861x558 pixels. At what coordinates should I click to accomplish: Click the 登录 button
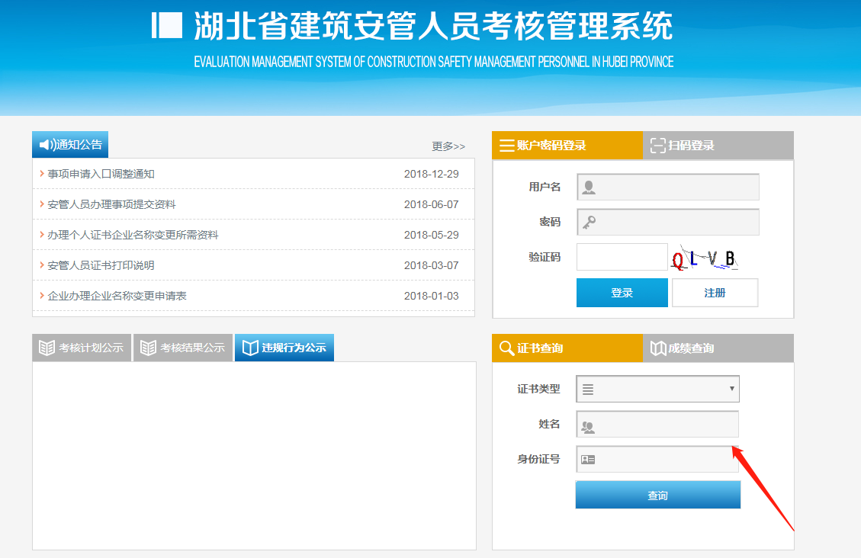[622, 292]
